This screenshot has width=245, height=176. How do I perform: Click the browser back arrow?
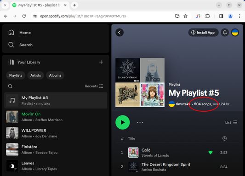(6, 16)
